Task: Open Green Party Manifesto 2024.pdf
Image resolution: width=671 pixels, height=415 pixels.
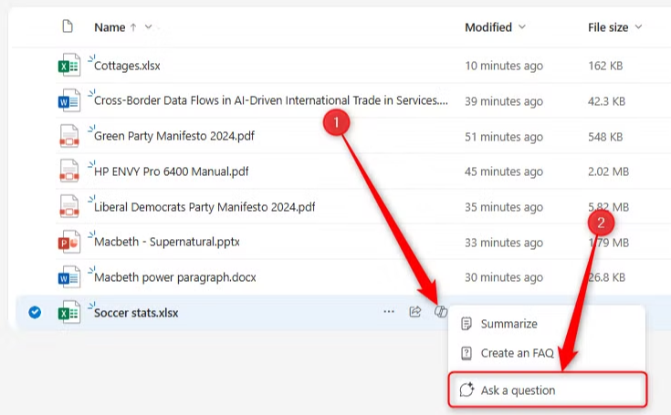Action: coord(174,136)
